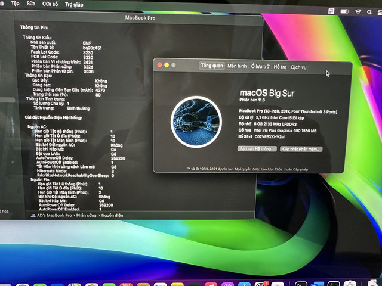Open the Dịch vụ tab
Image resolution: width=382 pixels, height=286 pixels.
(x=298, y=67)
